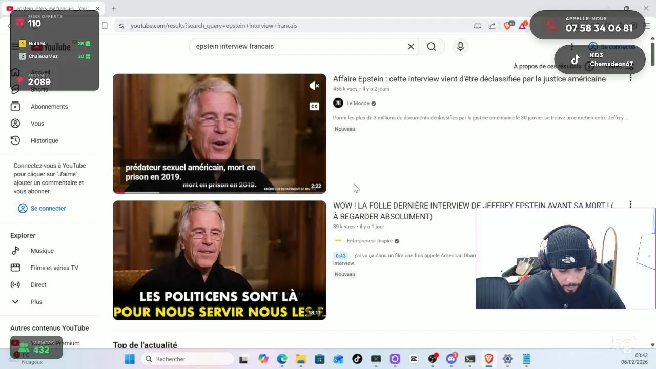Click the LES POLITICENS SONT LÀ thumbnail

click(219, 260)
